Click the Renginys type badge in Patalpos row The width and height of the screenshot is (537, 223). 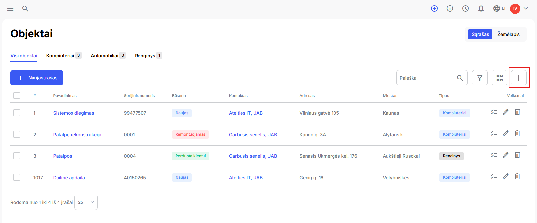[x=452, y=156]
